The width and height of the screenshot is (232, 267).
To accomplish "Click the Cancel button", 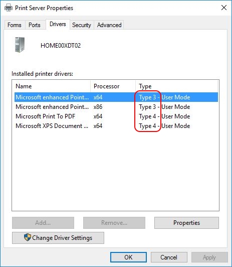I will pos(169,257).
